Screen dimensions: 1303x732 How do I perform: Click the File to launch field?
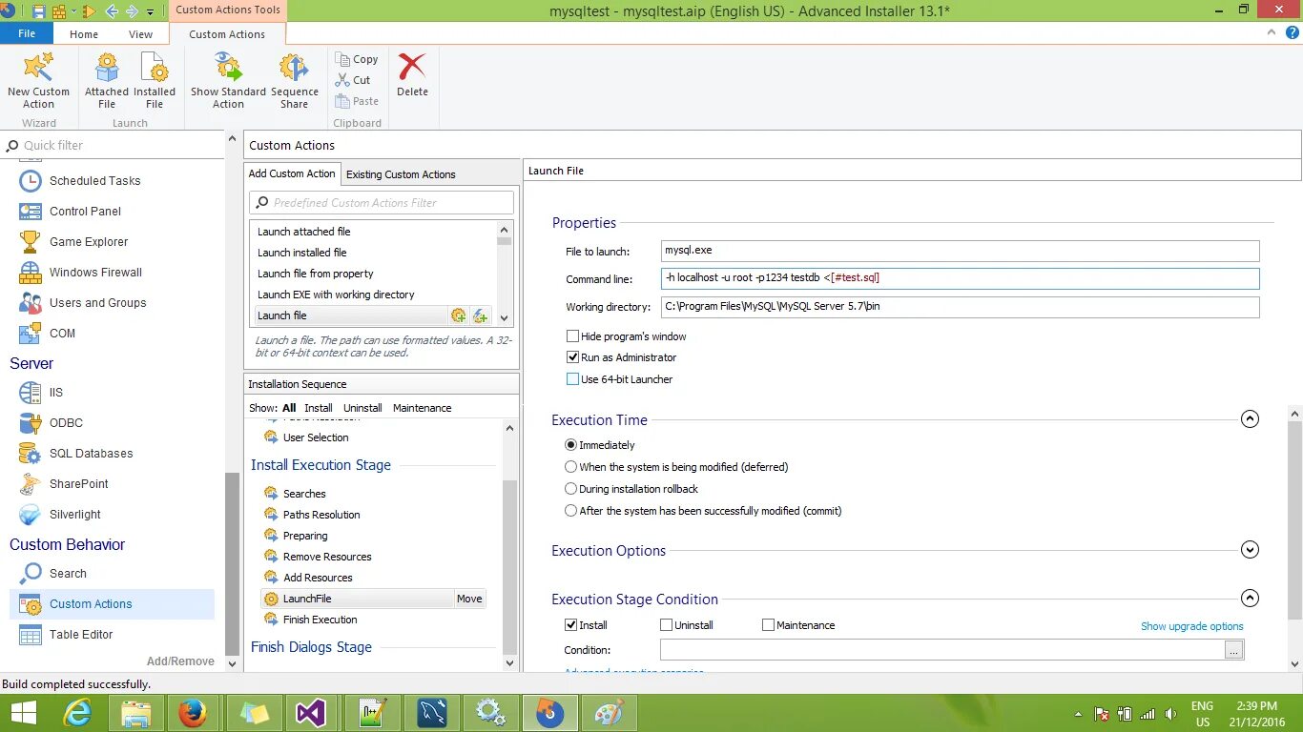tap(960, 251)
